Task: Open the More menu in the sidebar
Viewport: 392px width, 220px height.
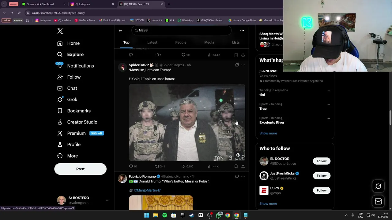Action: pos(68,156)
